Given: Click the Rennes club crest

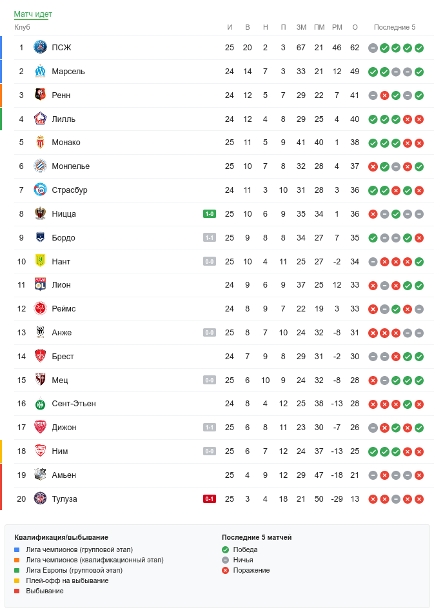Looking at the screenshot, I should 40,95.
